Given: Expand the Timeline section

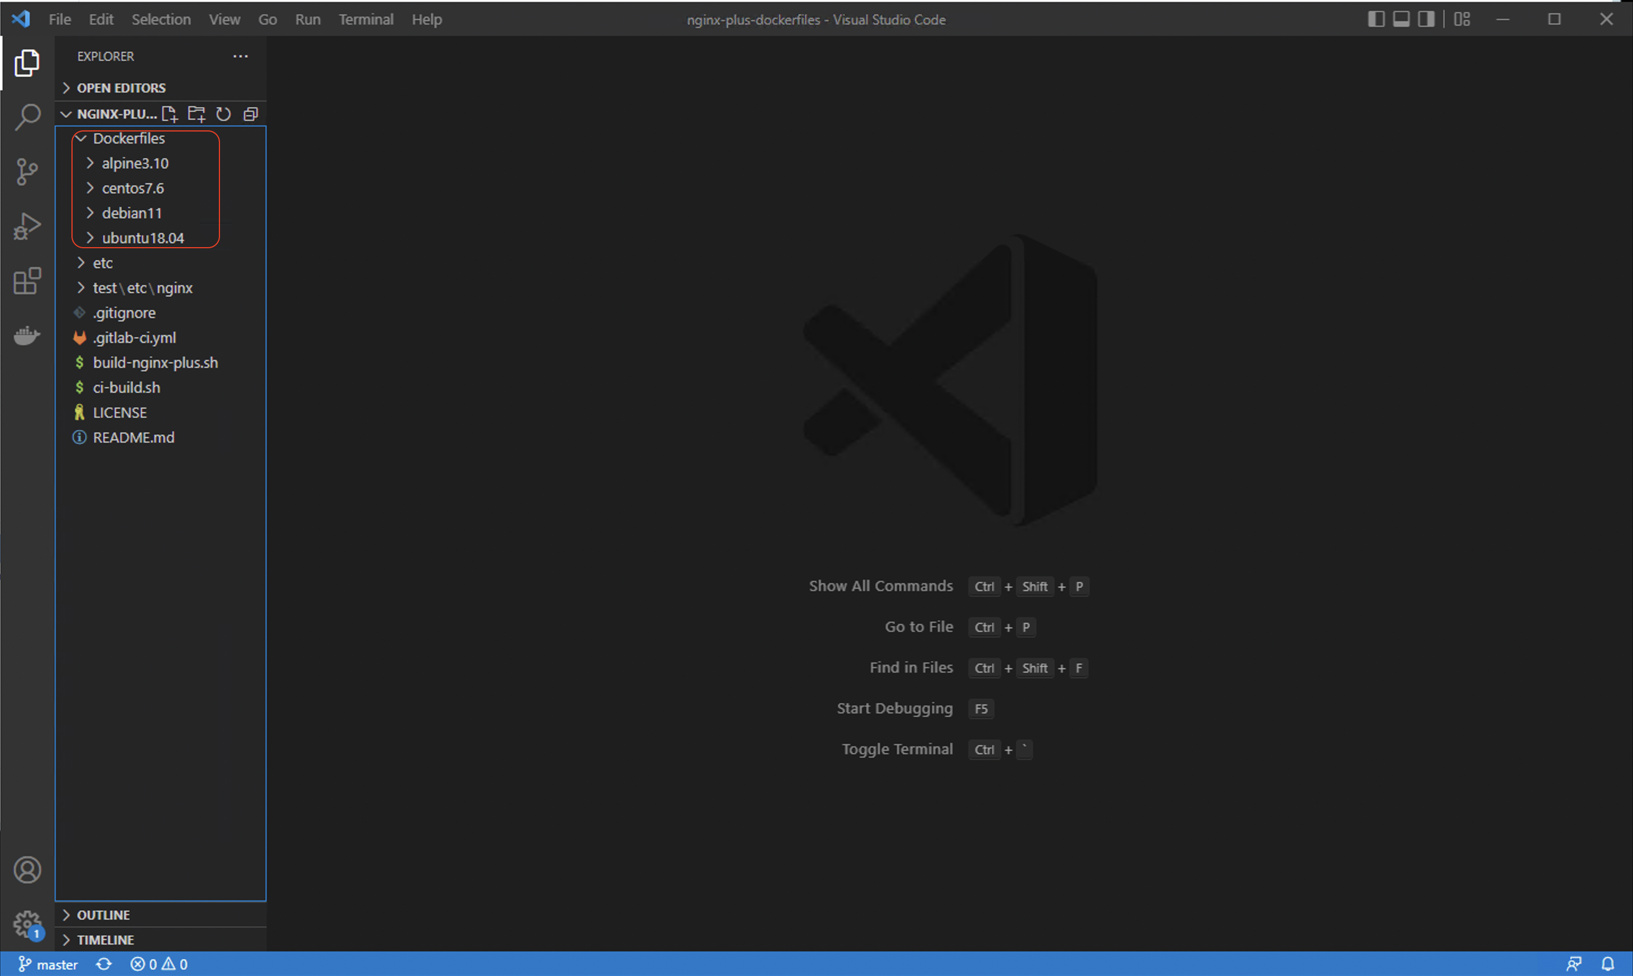Looking at the screenshot, I should coord(160,940).
